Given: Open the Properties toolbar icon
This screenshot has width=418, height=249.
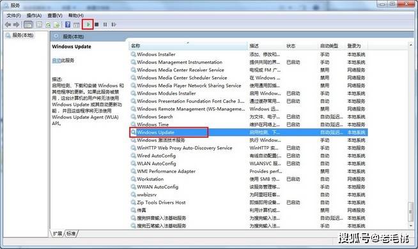Looking at the screenshot, I should (39, 25).
